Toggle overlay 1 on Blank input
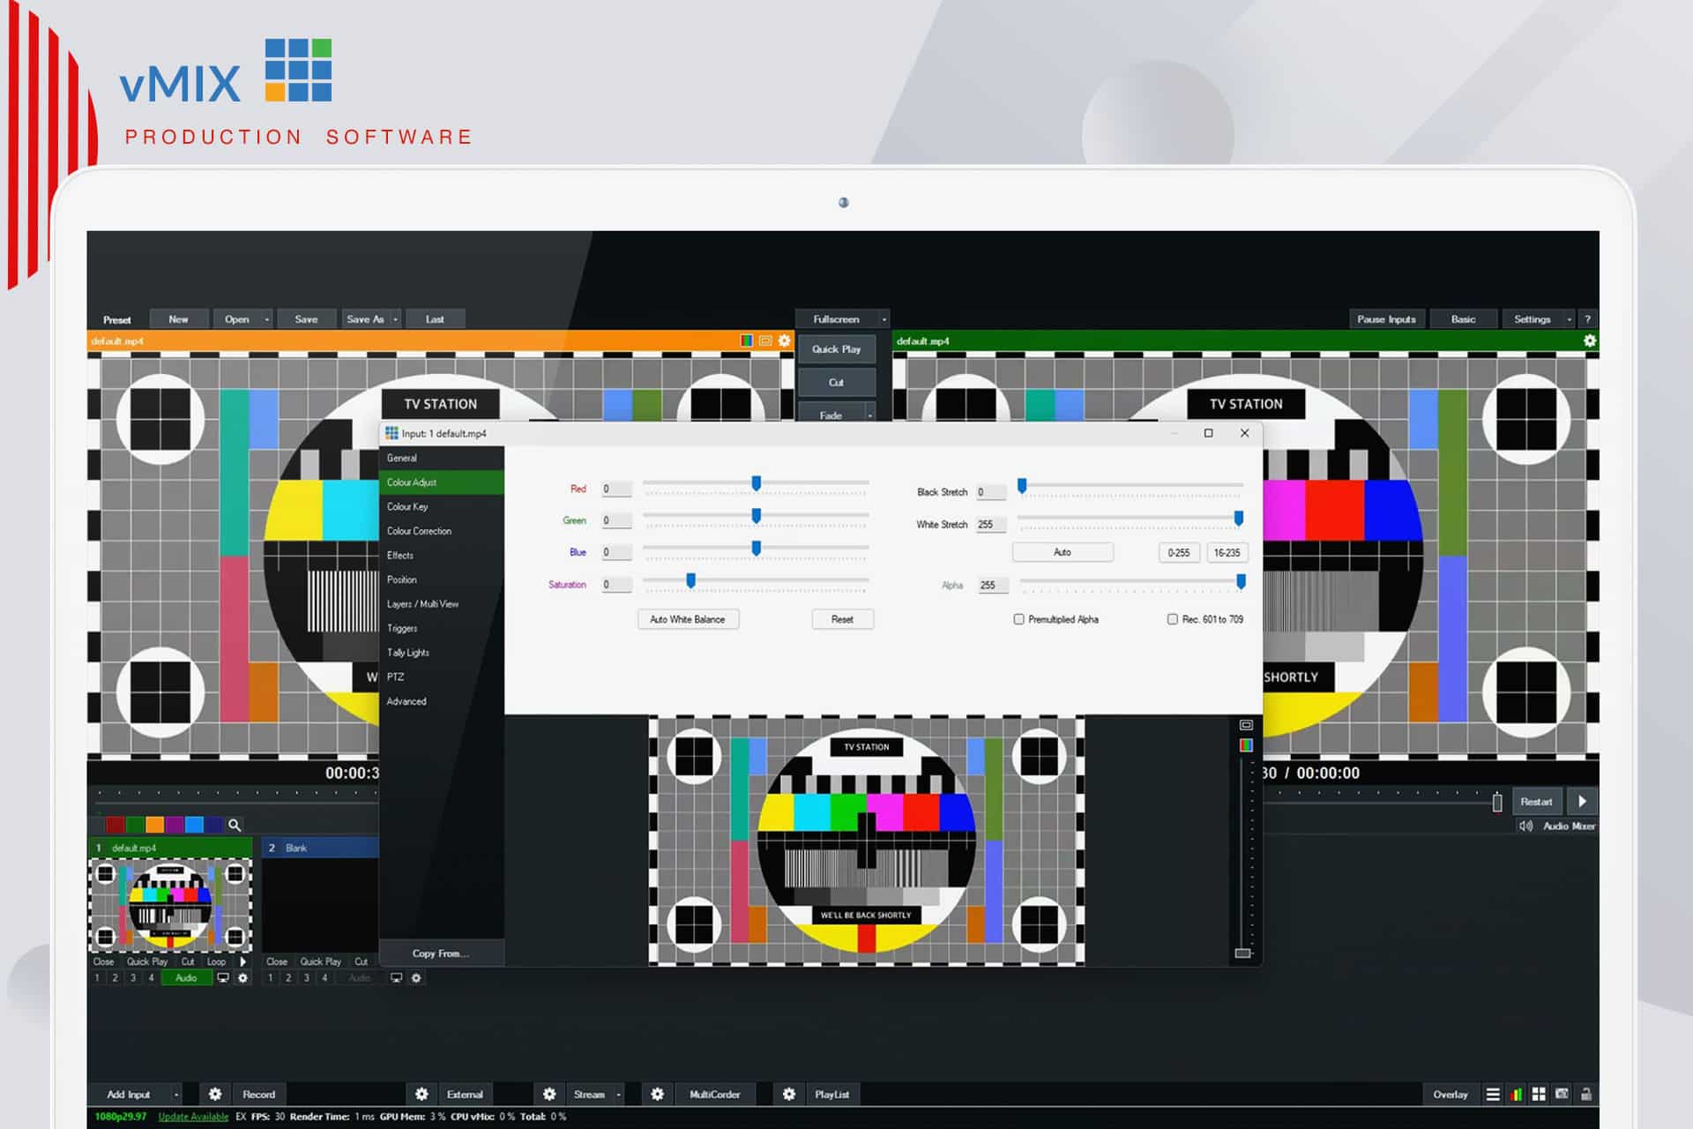Image resolution: width=1693 pixels, height=1129 pixels. [x=270, y=977]
